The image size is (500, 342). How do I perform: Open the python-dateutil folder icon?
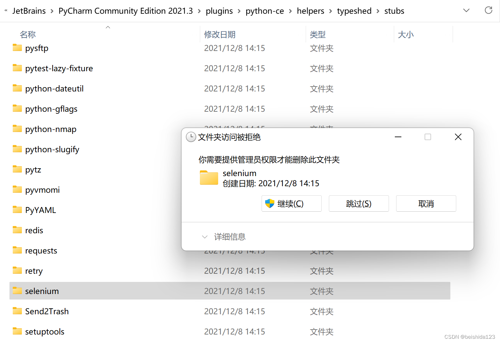tap(17, 88)
